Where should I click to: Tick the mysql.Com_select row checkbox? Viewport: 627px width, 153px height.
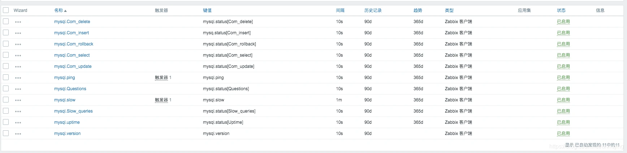coord(6,55)
